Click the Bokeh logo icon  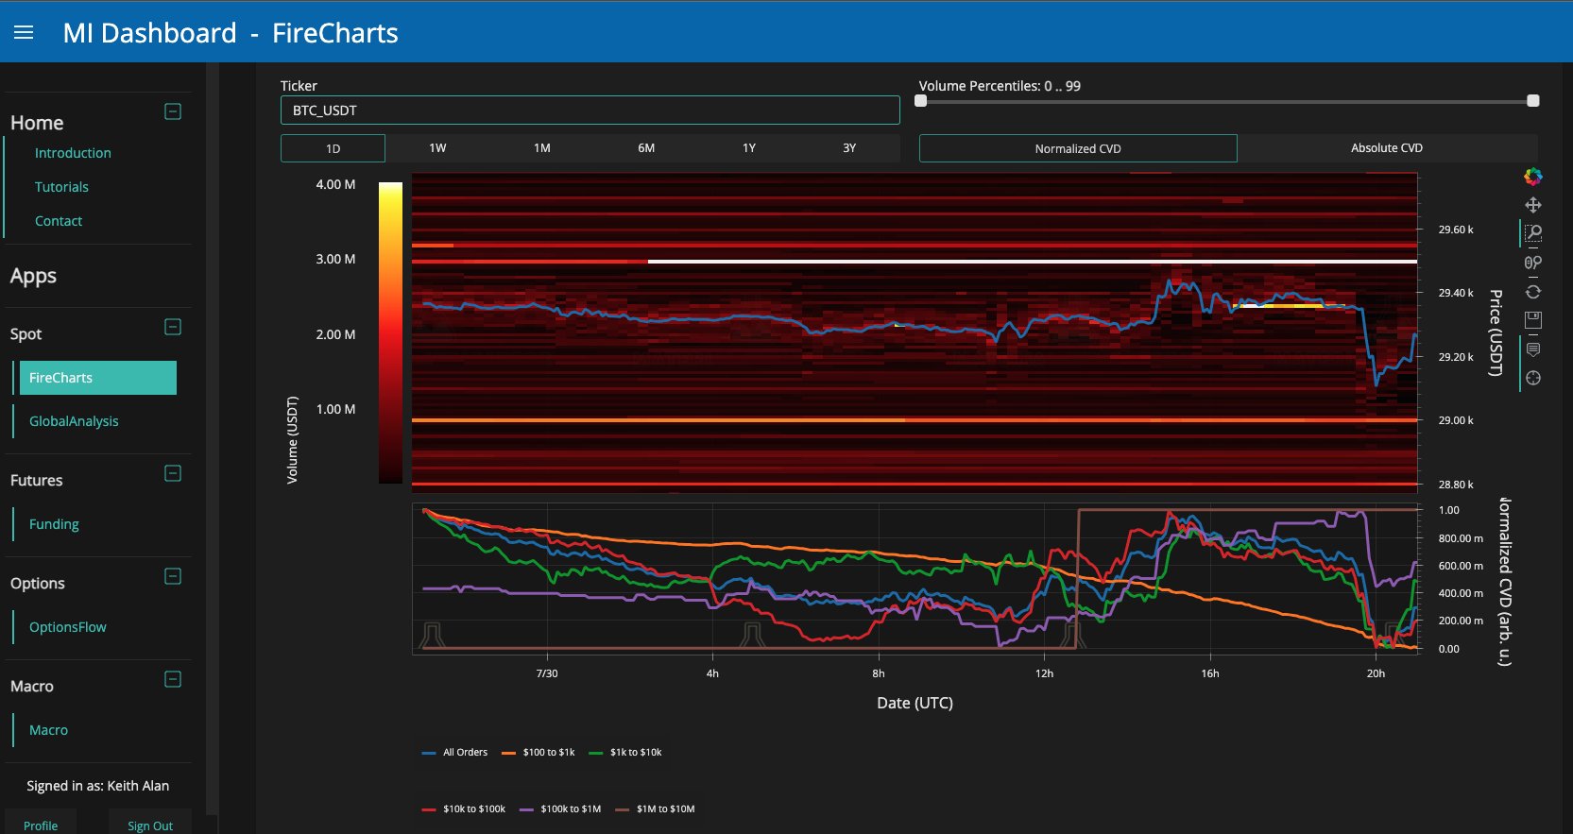(x=1532, y=177)
